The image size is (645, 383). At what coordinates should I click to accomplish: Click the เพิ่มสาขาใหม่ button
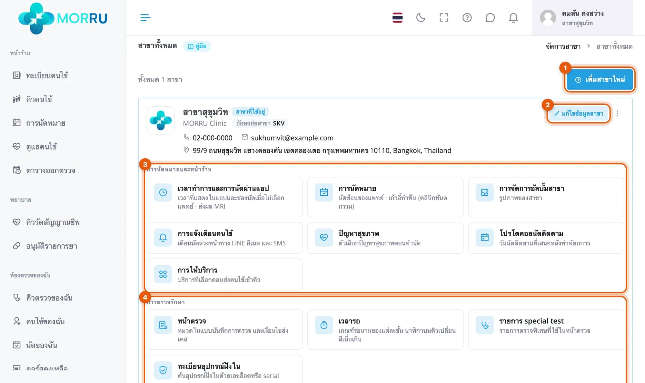tap(600, 79)
